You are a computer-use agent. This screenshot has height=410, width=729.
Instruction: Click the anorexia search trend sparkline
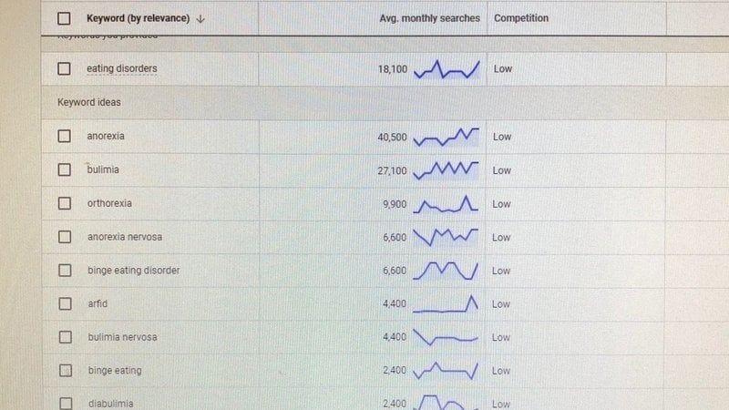point(446,138)
